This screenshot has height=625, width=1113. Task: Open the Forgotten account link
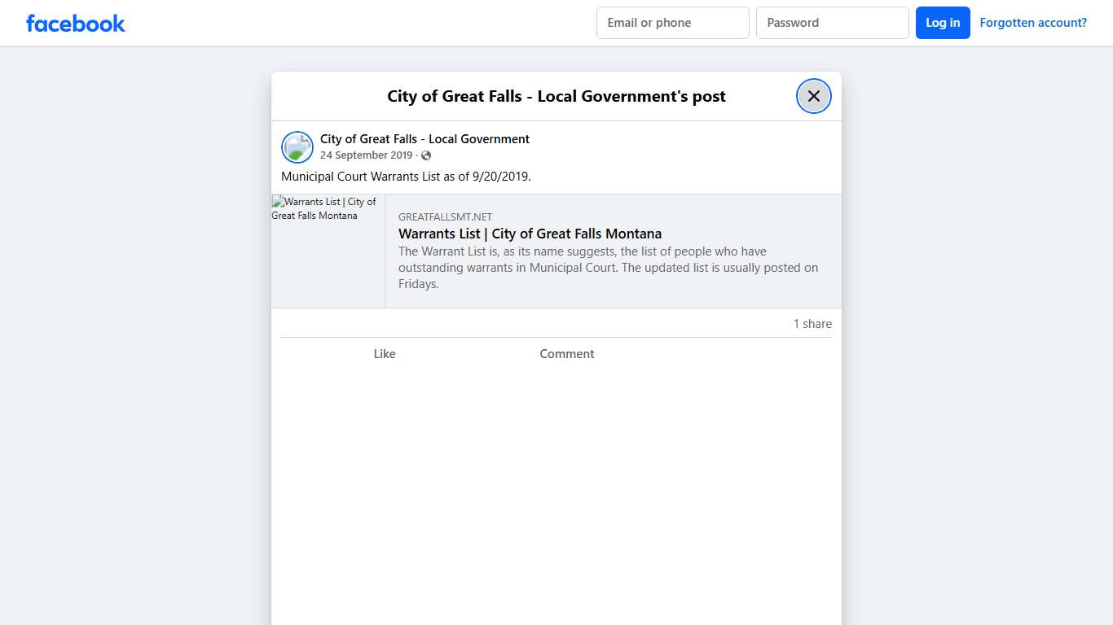[1033, 22]
